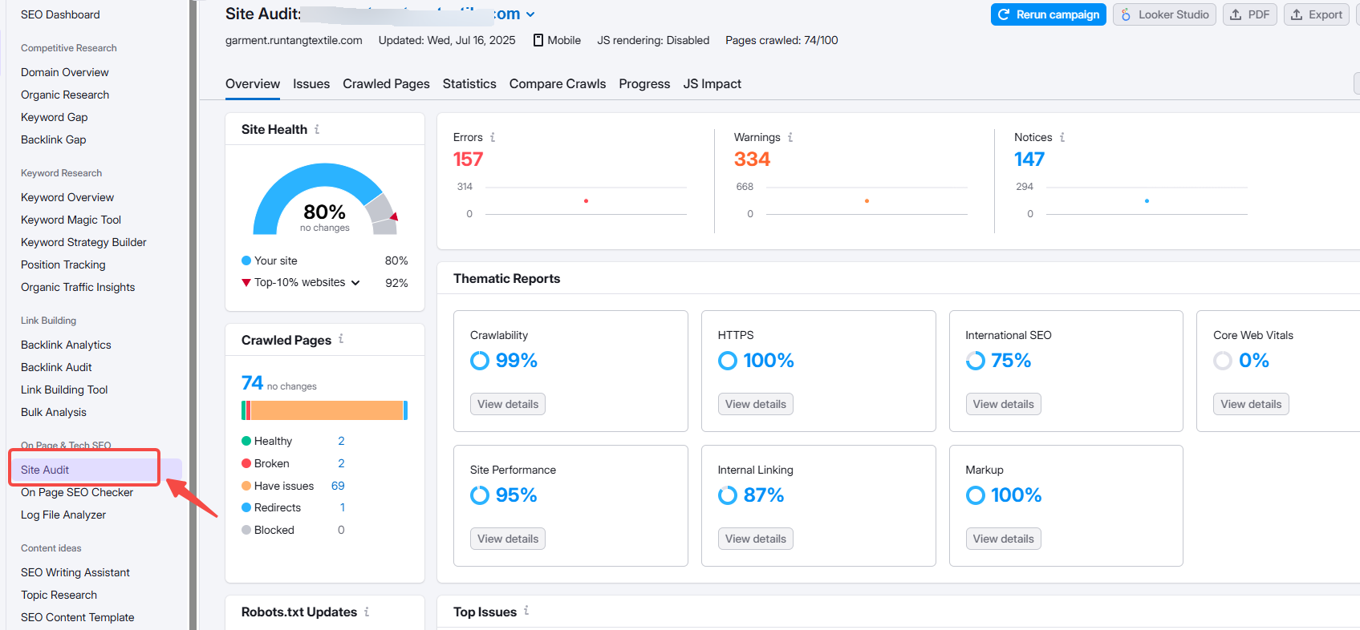Click the info icon beside Errors

coord(493,137)
